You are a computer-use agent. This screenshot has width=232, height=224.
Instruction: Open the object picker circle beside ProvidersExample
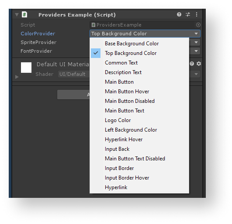click(198, 25)
